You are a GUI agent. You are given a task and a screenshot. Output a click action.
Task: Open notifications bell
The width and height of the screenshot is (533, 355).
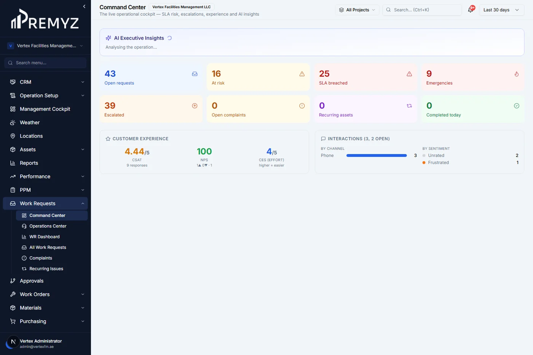pos(471,10)
